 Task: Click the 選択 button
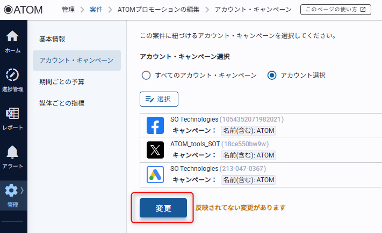pyautogui.click(x=159, y=99)
